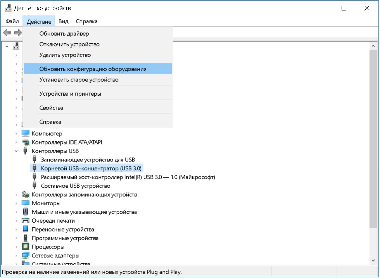
Task: Expand the Мониторы category
Action: tap(16, 203)
